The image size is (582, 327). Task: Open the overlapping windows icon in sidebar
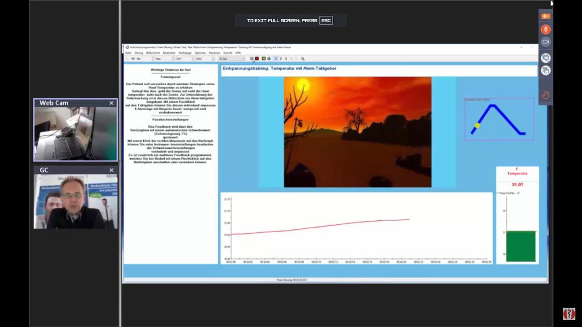tap(546, 70)
